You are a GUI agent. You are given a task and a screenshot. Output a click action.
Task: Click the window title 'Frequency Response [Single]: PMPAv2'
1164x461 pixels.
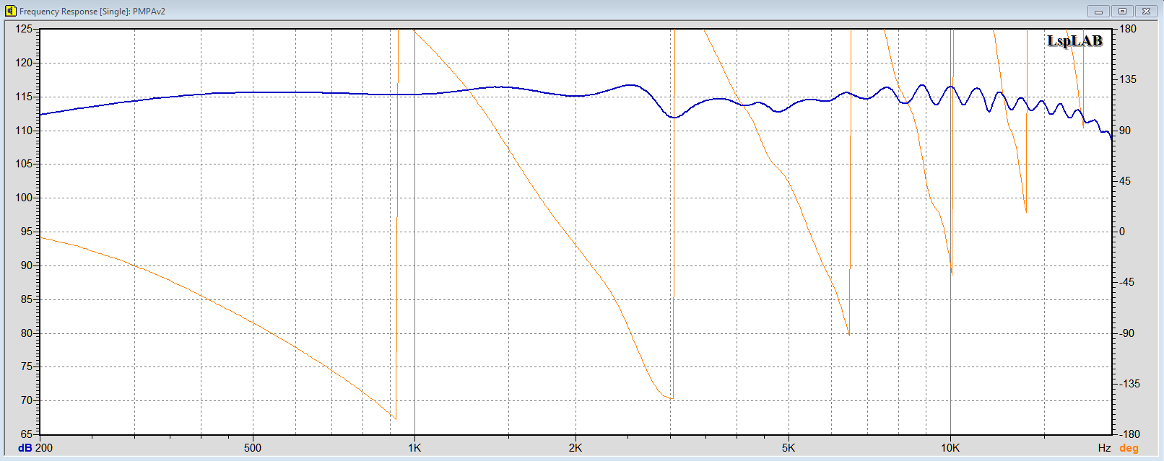[92, 12]
